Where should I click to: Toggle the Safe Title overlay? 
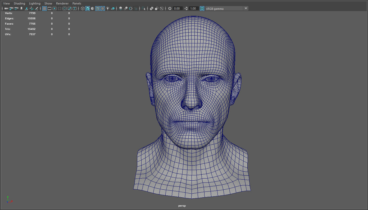pos(75,8)
